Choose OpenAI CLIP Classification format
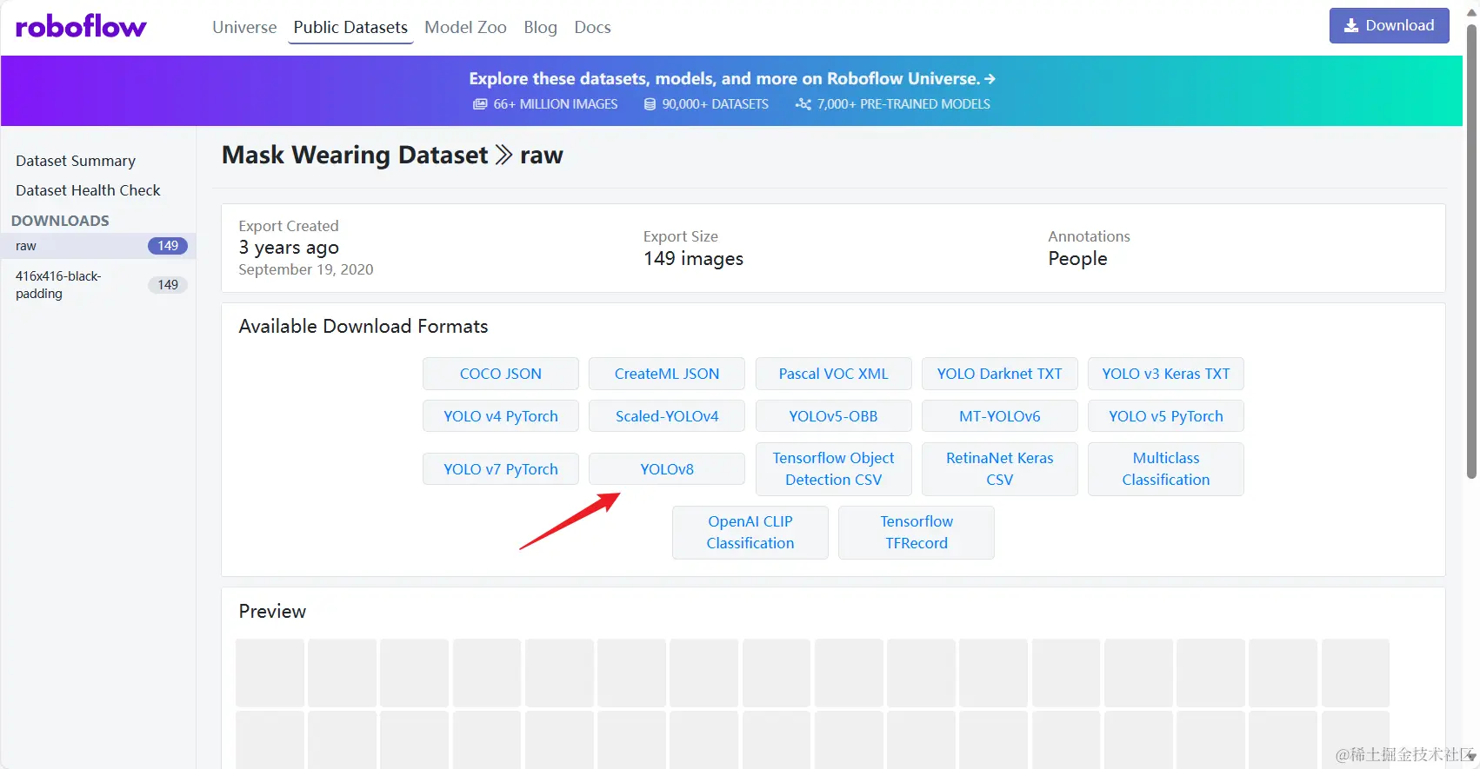Image resolution: width=1480 pixels, height=769 pixels. pyautogui.click(x=750, y=533)
